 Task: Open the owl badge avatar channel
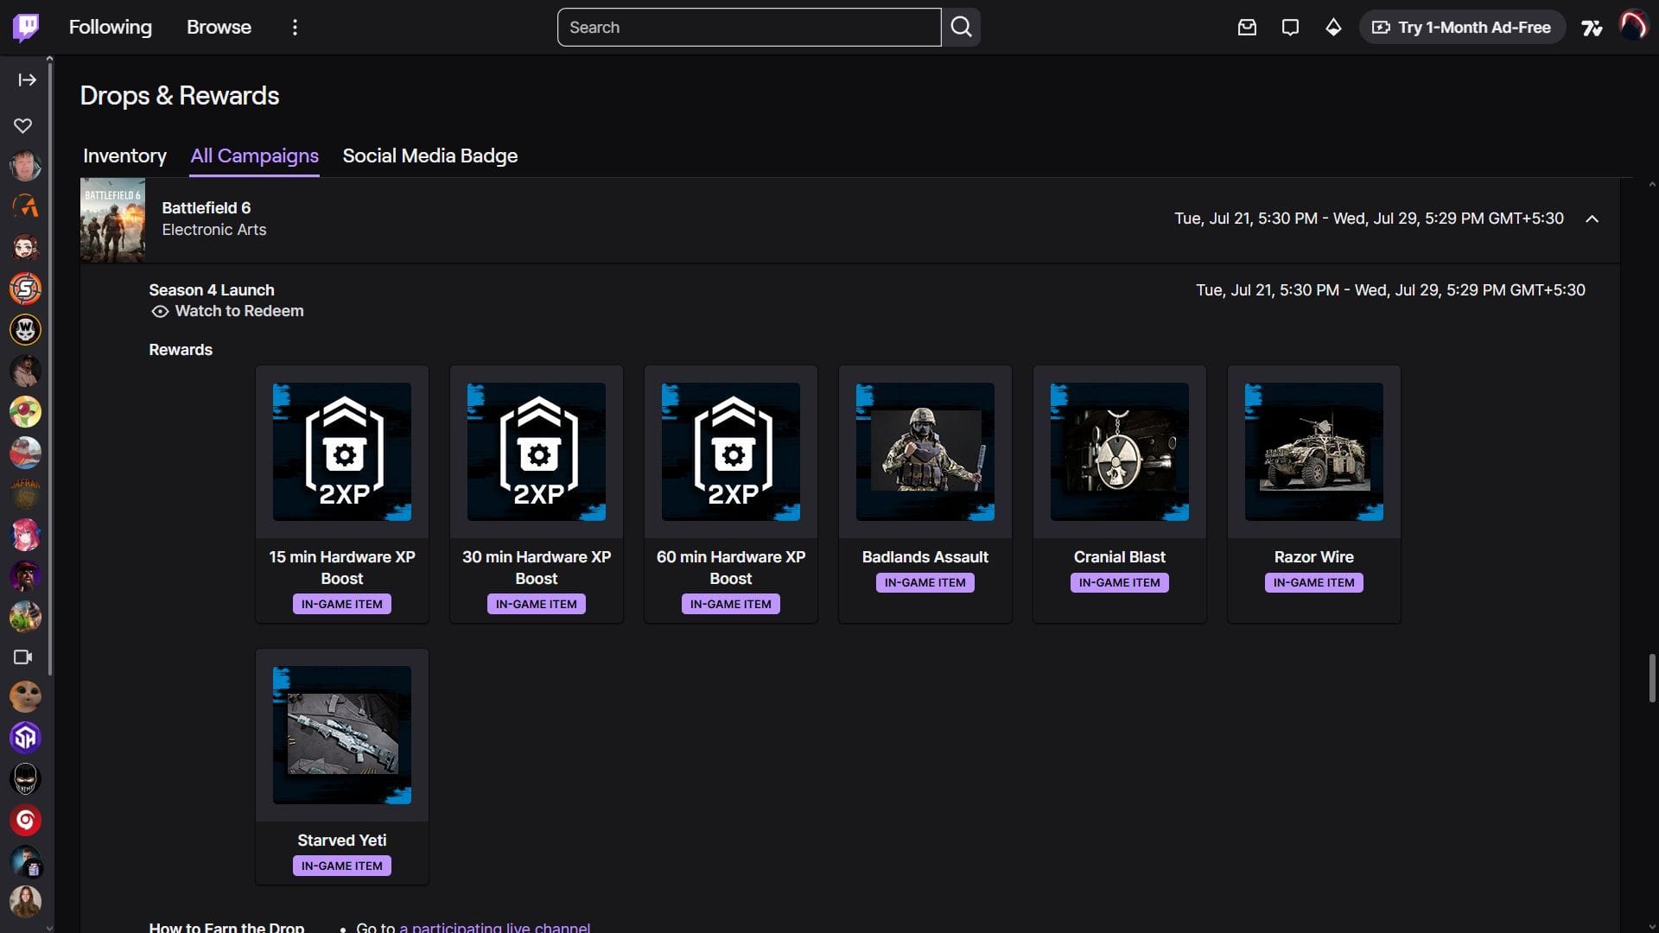point(25,329)
